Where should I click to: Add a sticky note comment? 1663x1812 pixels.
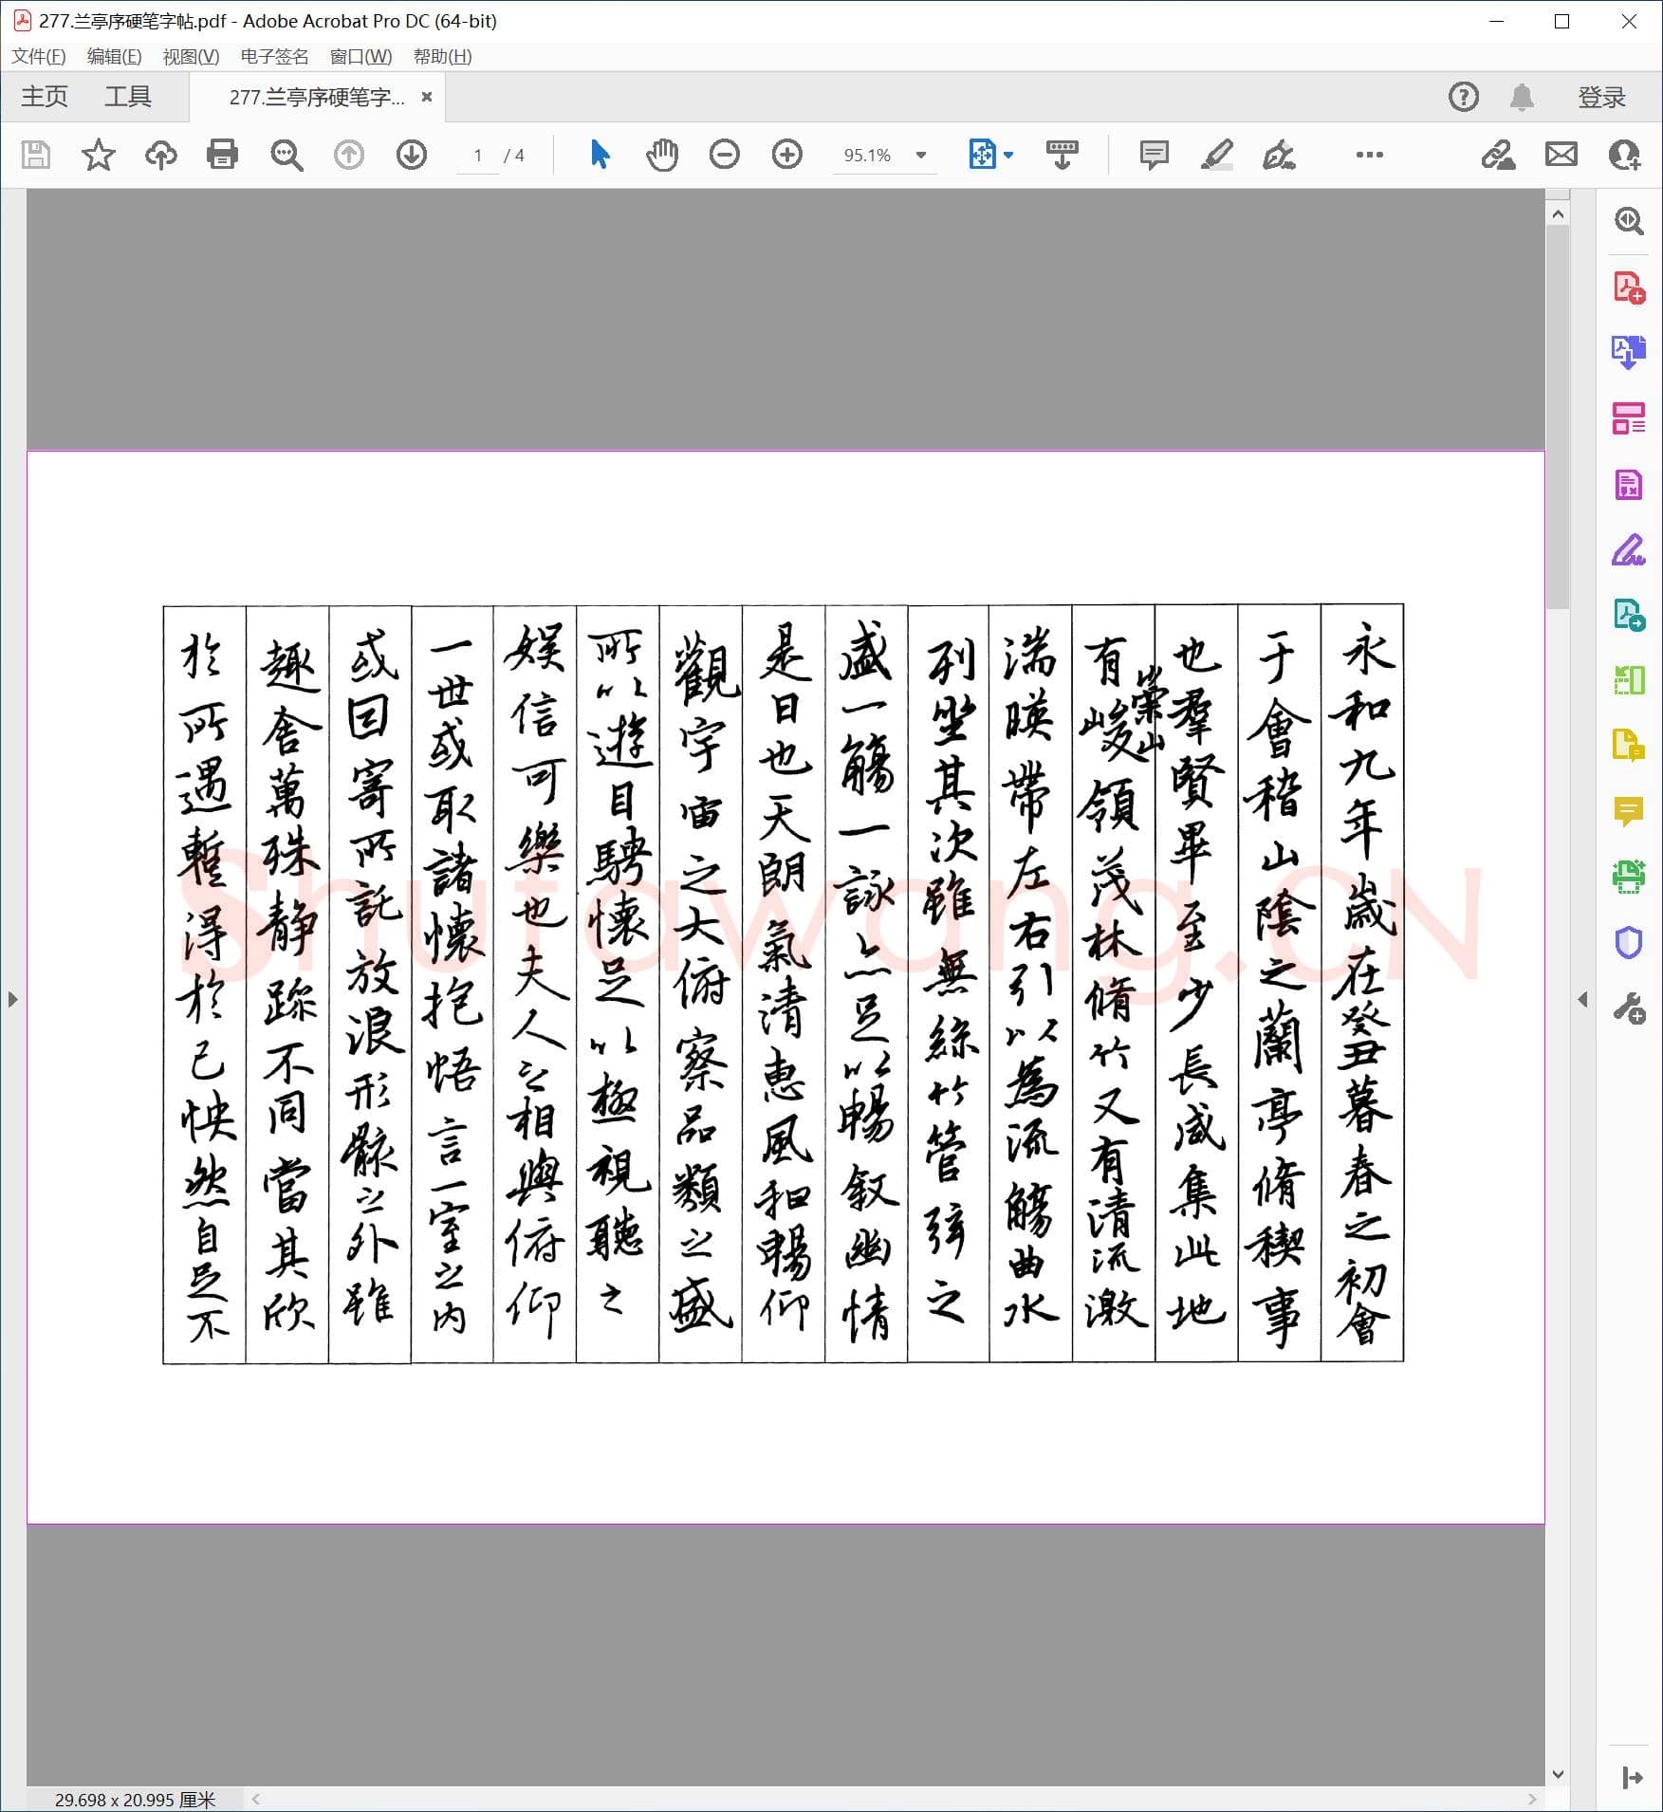(1153, 155)
